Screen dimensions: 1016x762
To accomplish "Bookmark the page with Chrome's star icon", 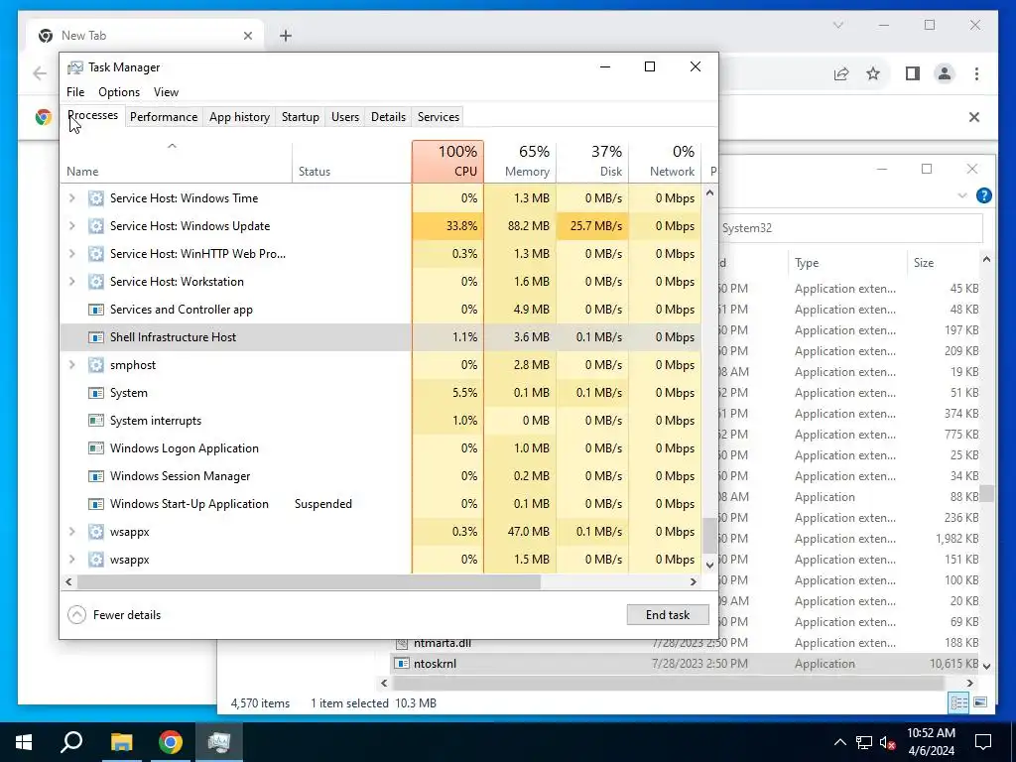I will tap(873, 73).
